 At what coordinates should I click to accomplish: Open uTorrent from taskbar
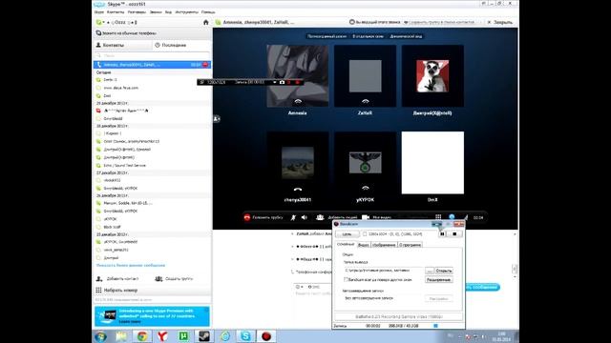183,336
